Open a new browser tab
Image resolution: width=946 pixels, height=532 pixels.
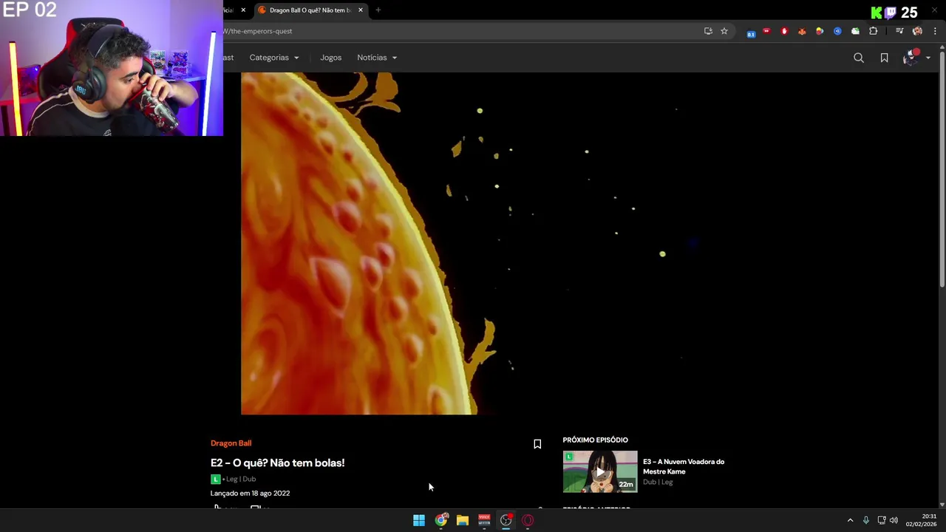tap(378, 10)
